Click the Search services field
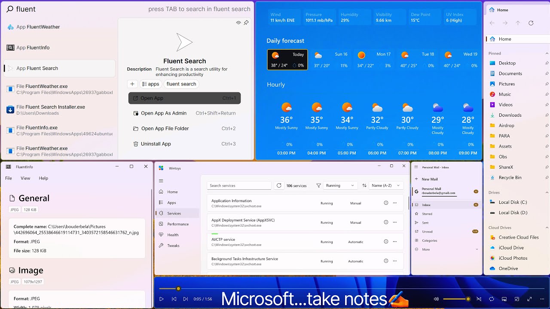 (x=239, y=185)
